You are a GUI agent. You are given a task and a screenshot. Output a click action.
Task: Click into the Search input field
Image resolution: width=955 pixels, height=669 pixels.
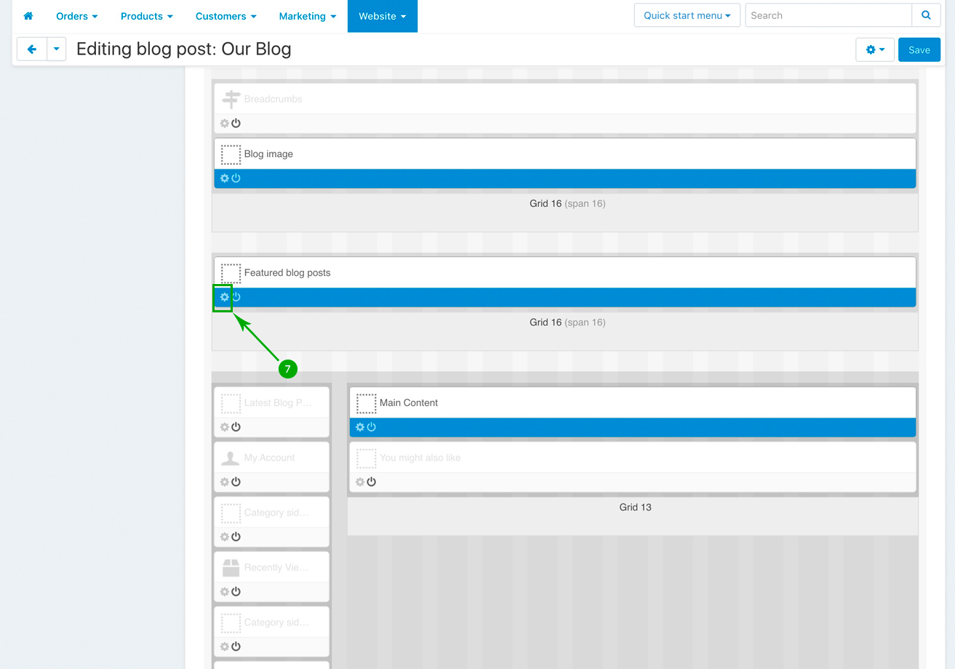click(828, 15)
